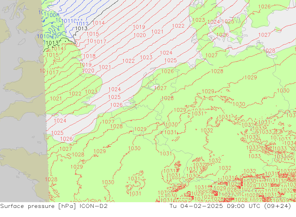Click the red '1018' isobar label
The image size is (296, 217).
point(89,56)
